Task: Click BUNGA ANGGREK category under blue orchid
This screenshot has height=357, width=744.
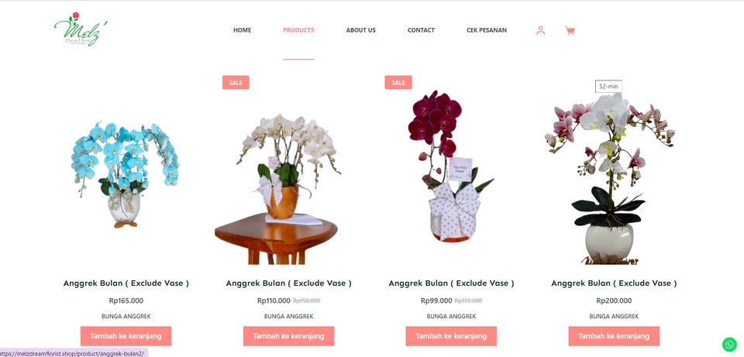Action: 126,316
